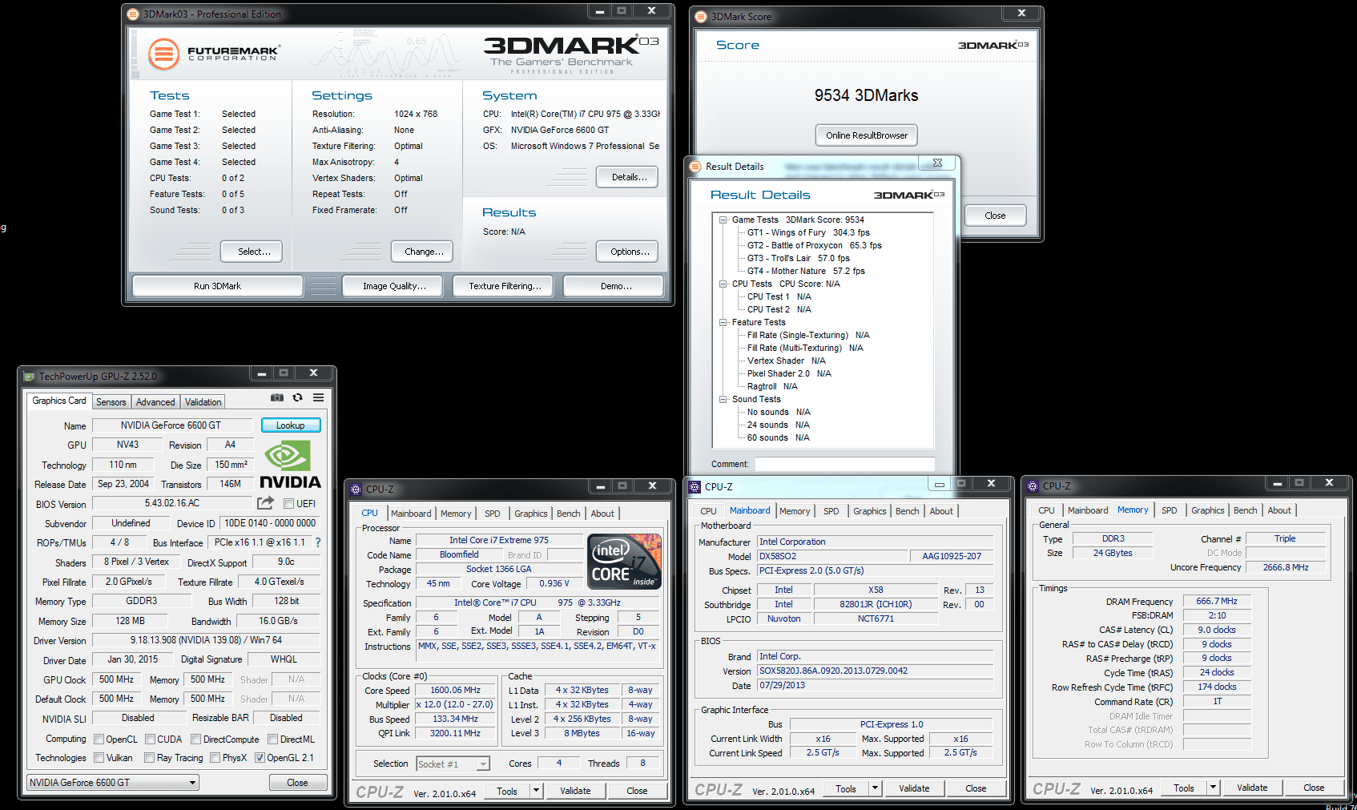Click the CPU-Z CPU window title icon
The height and width of the screenshot is (810, 1357).
(x=356, y=489)
